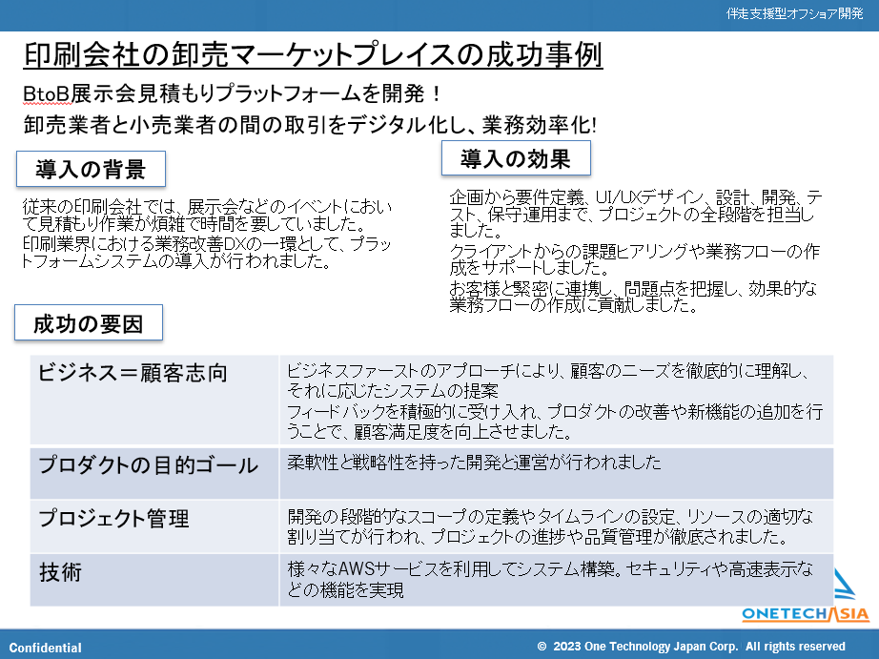The image size is (879, 659).
Task: Click the paragraph starting クライアントからの課題ヒアリング
Action: pyautogui.click(x=635, y=259)
